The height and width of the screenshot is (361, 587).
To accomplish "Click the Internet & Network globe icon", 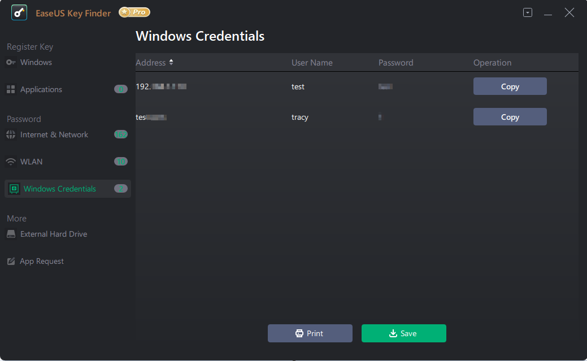I will (11, 134).
